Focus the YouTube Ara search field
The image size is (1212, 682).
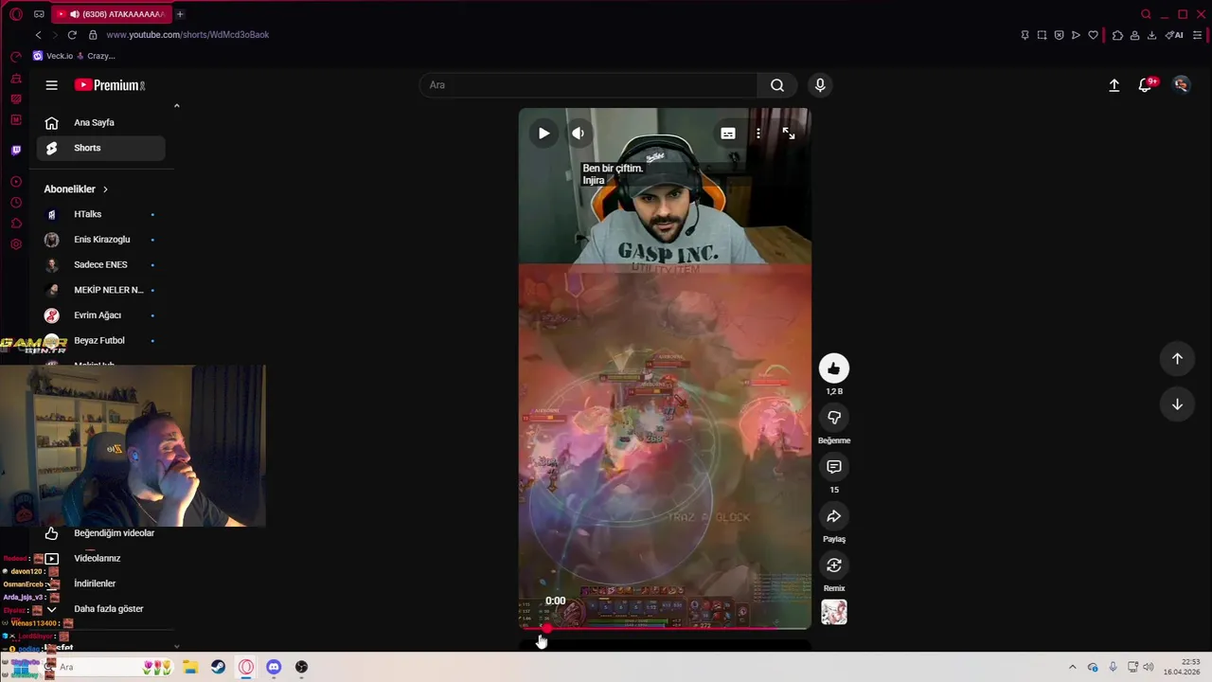588,85
